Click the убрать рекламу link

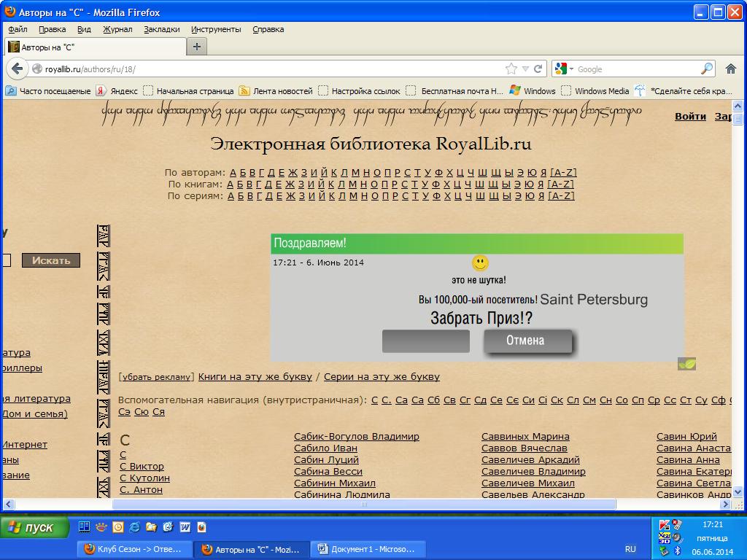click(x=156, y=377)
